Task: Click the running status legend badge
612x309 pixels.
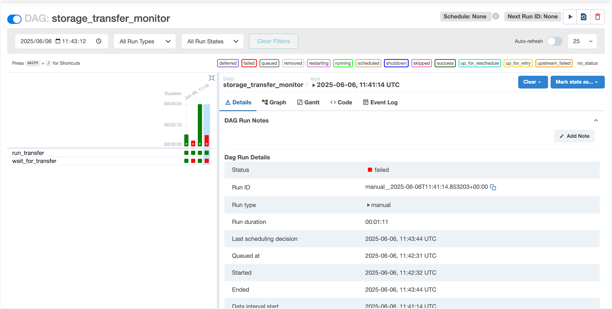Action: click(x=343, y=63)
